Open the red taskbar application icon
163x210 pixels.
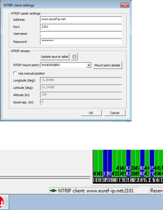tap(2, 202)
